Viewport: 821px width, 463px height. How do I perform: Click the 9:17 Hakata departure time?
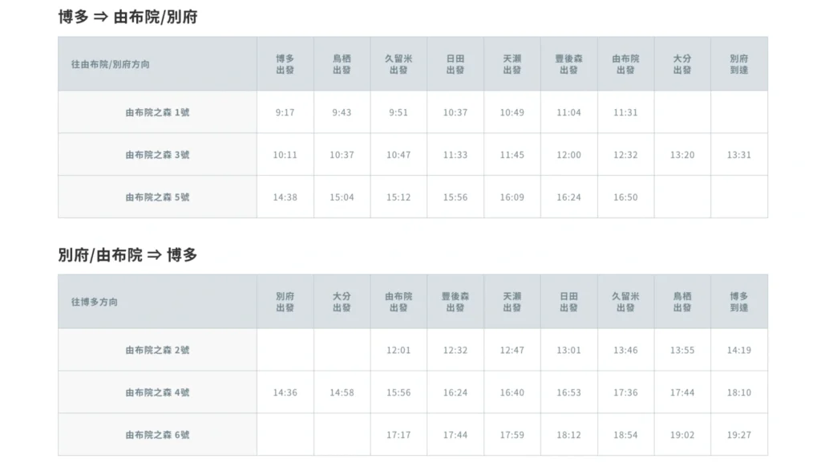tap(285, 112)
